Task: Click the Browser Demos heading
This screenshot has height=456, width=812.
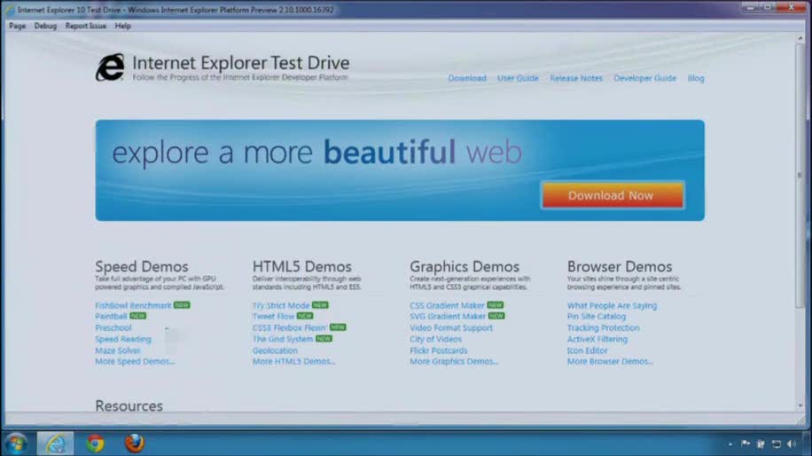Action: point(620,266)
